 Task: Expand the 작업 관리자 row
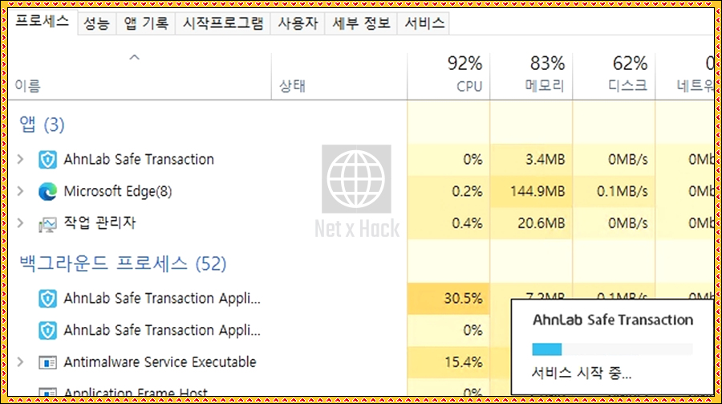[x=20, y=223]
